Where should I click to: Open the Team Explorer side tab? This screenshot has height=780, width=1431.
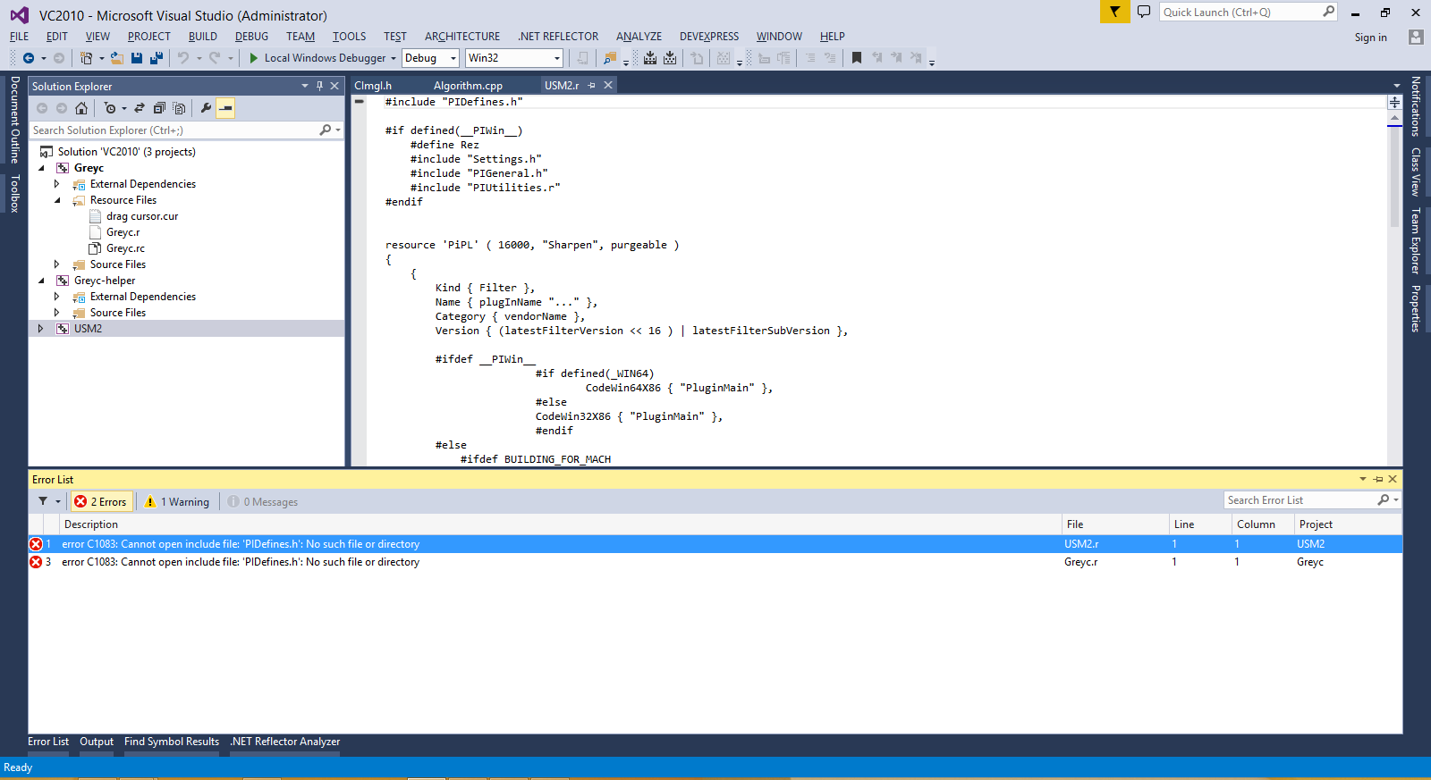tap(1416, 240)
